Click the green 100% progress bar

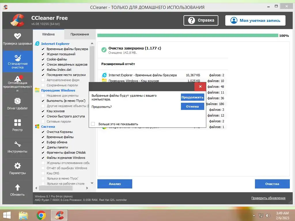click(x=188, y=35)
